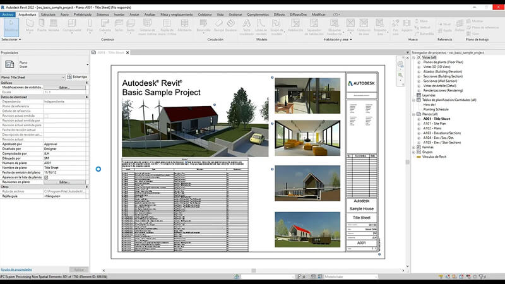This screenshot has height=284, width=505.
Task: Pick the Agujero shaft tool
Action: click(407, 26)
